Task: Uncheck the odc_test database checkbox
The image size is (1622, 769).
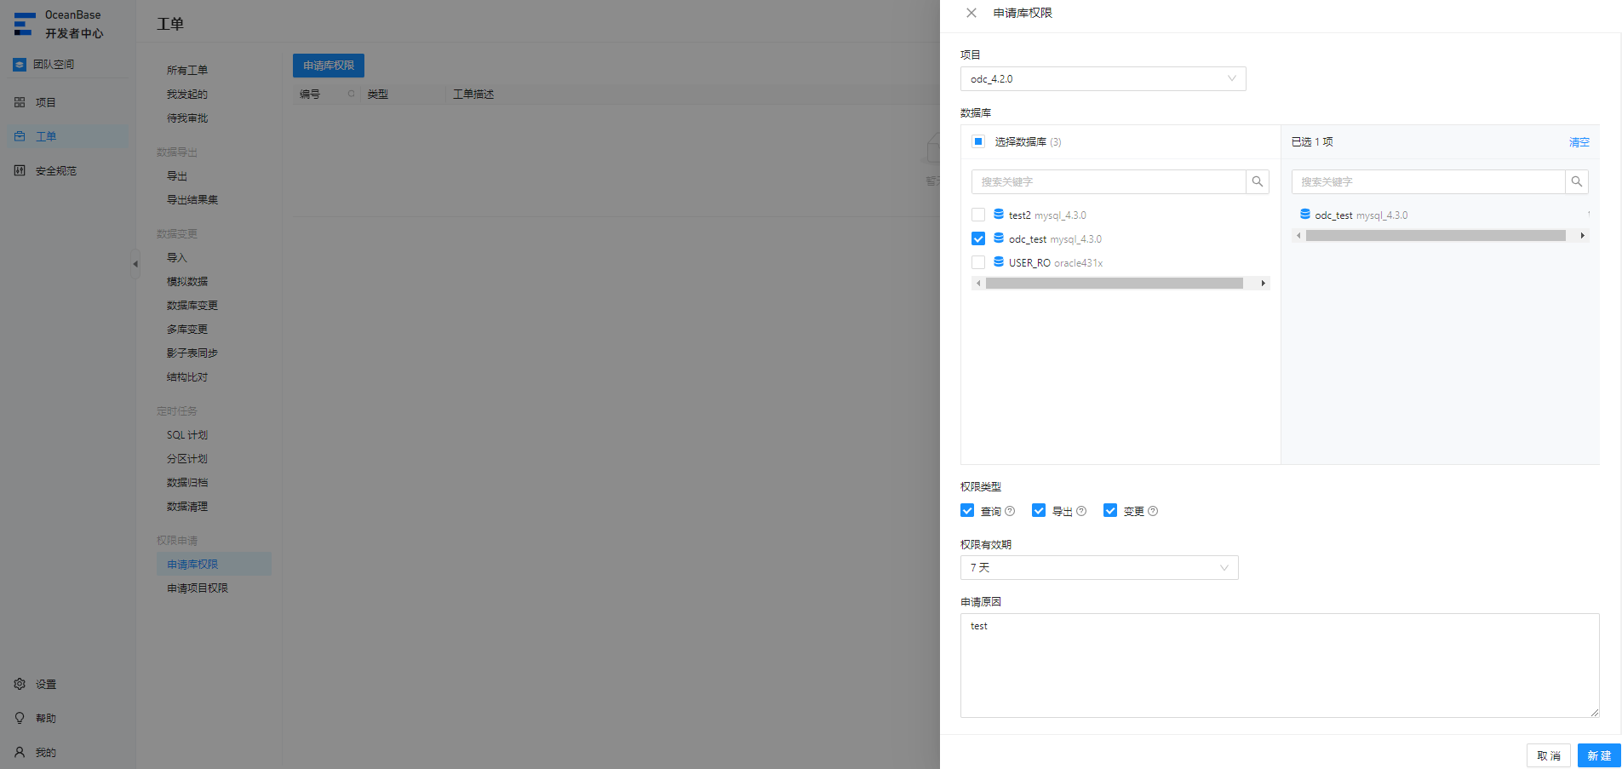Action: coord(978,238)
